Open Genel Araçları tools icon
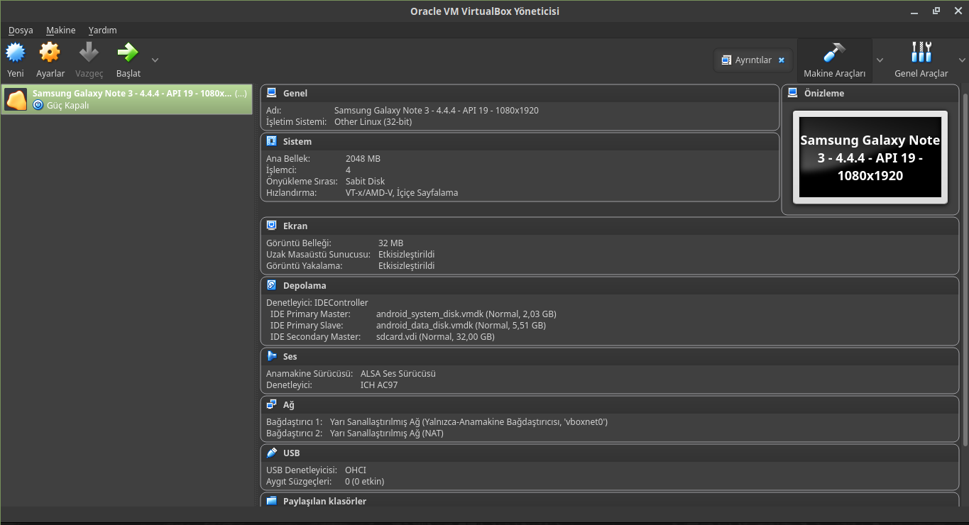 [921, 52]
